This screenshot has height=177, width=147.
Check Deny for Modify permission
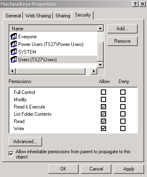(123, 100)
